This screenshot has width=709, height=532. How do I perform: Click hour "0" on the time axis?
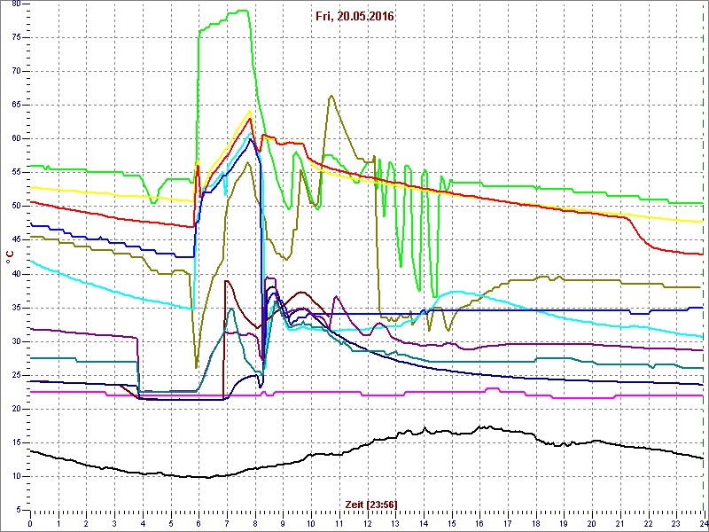click(x=30, y=523)
